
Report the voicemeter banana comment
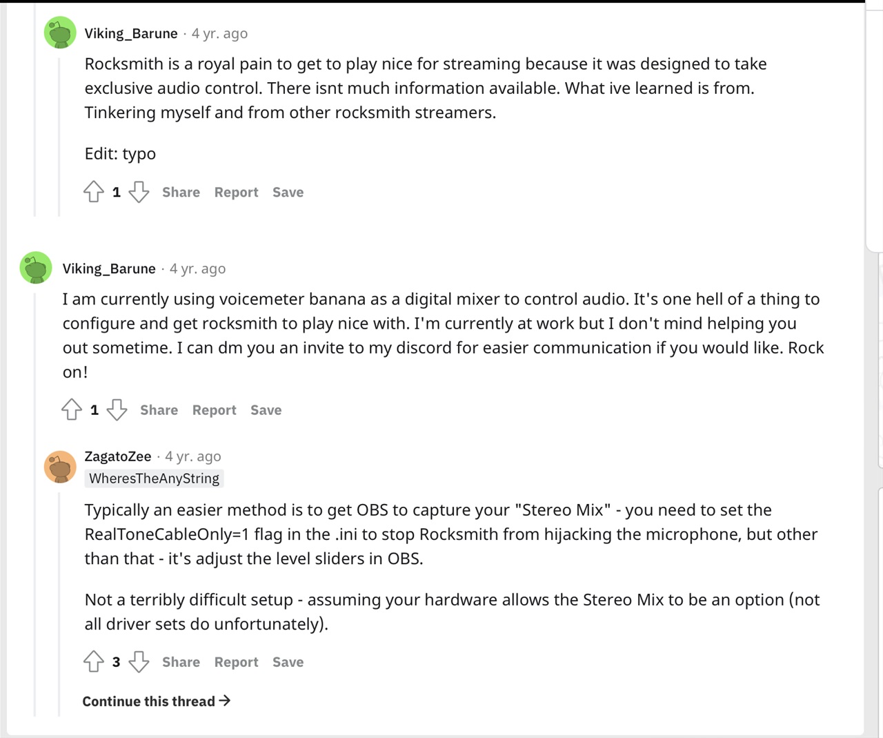tap(214, 409)
